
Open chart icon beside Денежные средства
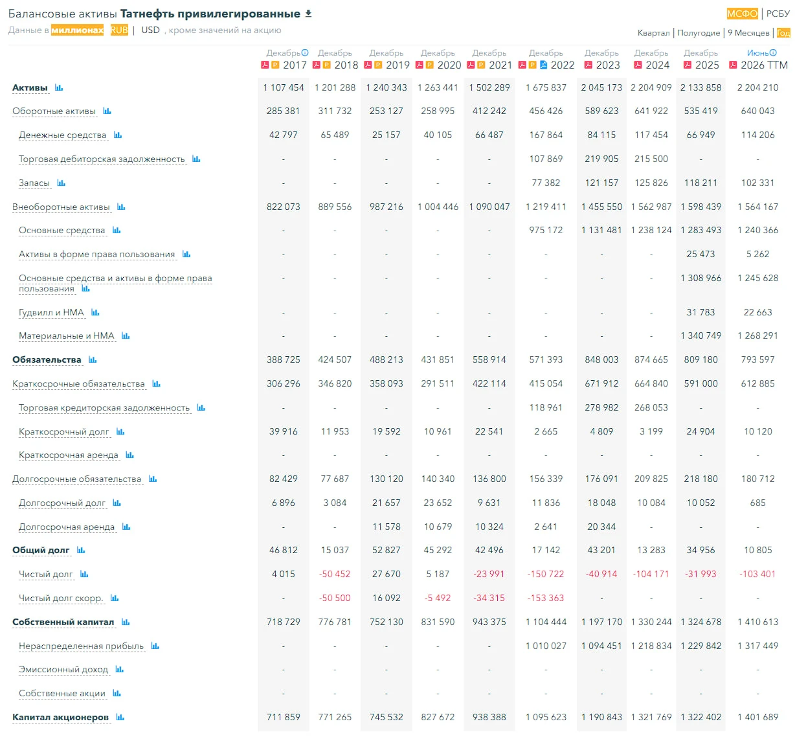(118, 135)
